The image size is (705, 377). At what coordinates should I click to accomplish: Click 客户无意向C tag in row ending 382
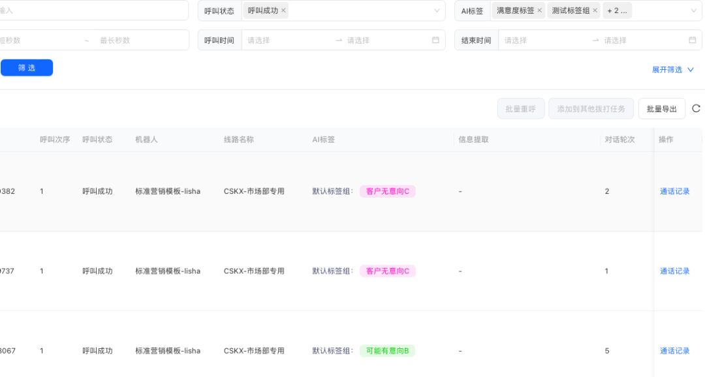click(x=387, y=191)
